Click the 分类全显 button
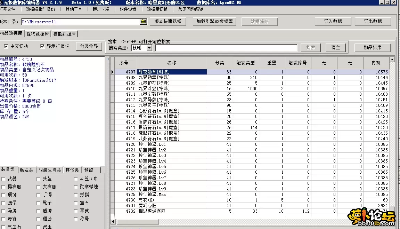 (x=89, y=46)
